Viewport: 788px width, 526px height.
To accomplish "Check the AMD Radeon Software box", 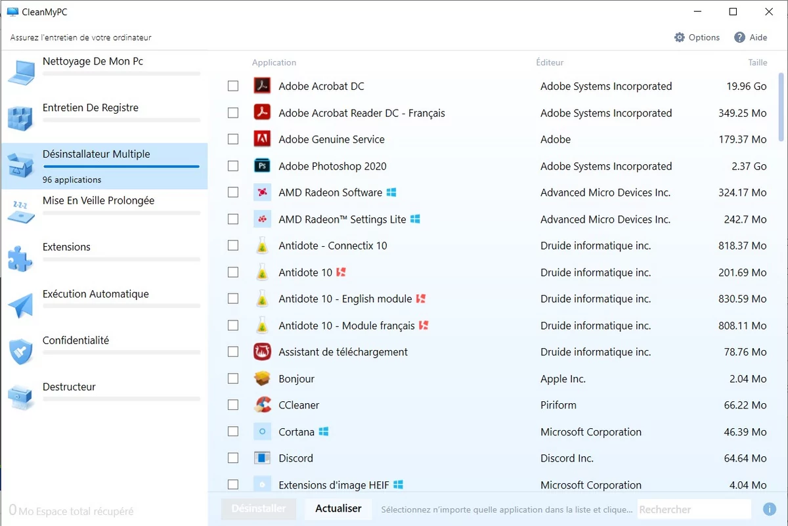I will point(233,192).
